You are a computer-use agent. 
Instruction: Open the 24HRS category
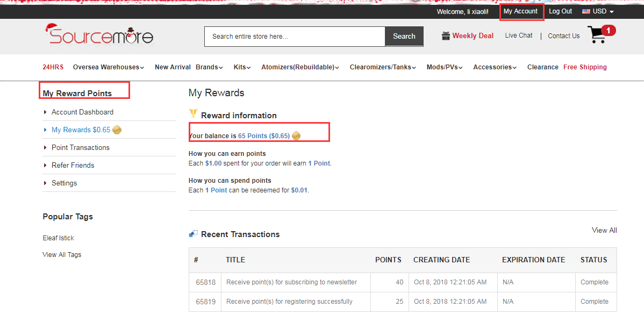(53, 67)
